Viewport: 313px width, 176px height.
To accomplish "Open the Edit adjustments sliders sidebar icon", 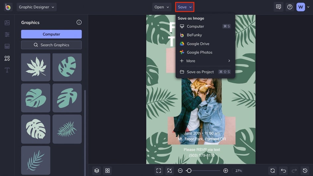I will click(7, 34).
